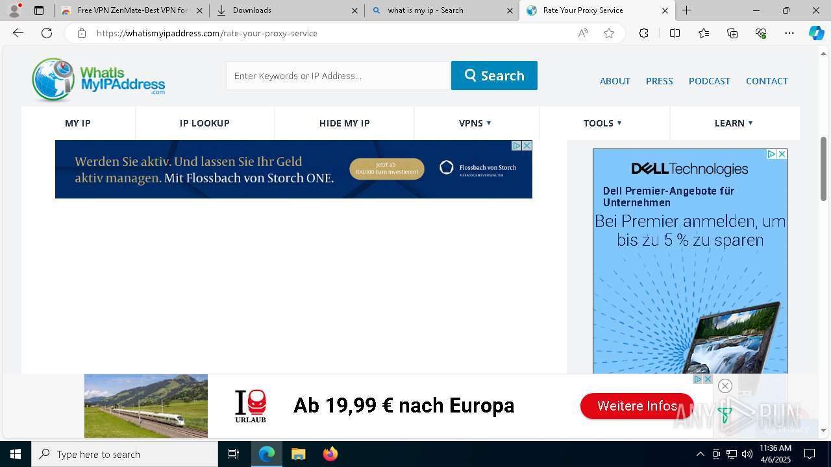Open Microsoft Edge from taskbar
The image size is (831, 467).
(267, 454)
